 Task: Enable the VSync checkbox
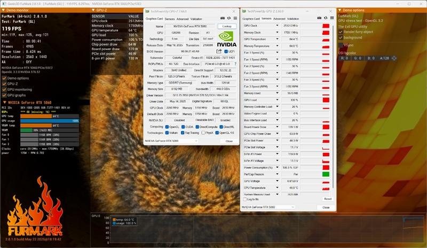[341, 45]
